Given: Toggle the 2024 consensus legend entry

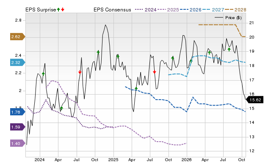Looking at the screenshot, I should tap(146, 10).
